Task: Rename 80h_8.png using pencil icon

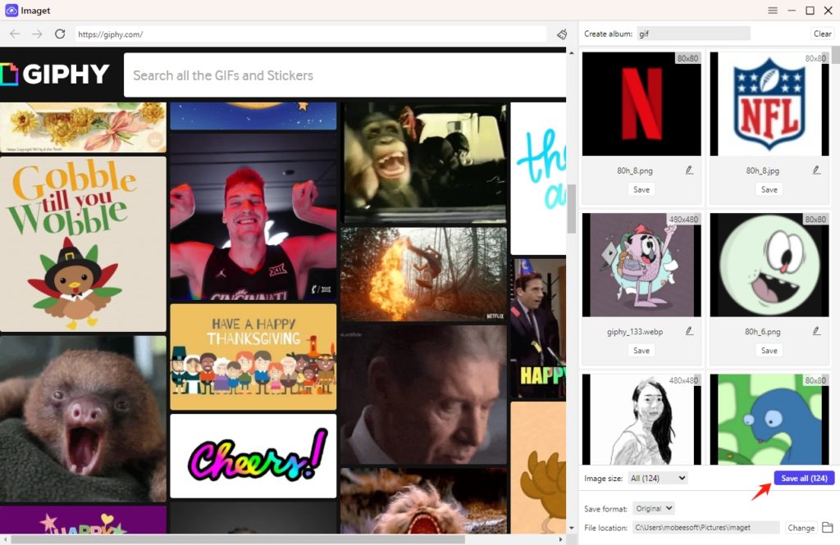Action: (689, 170)
